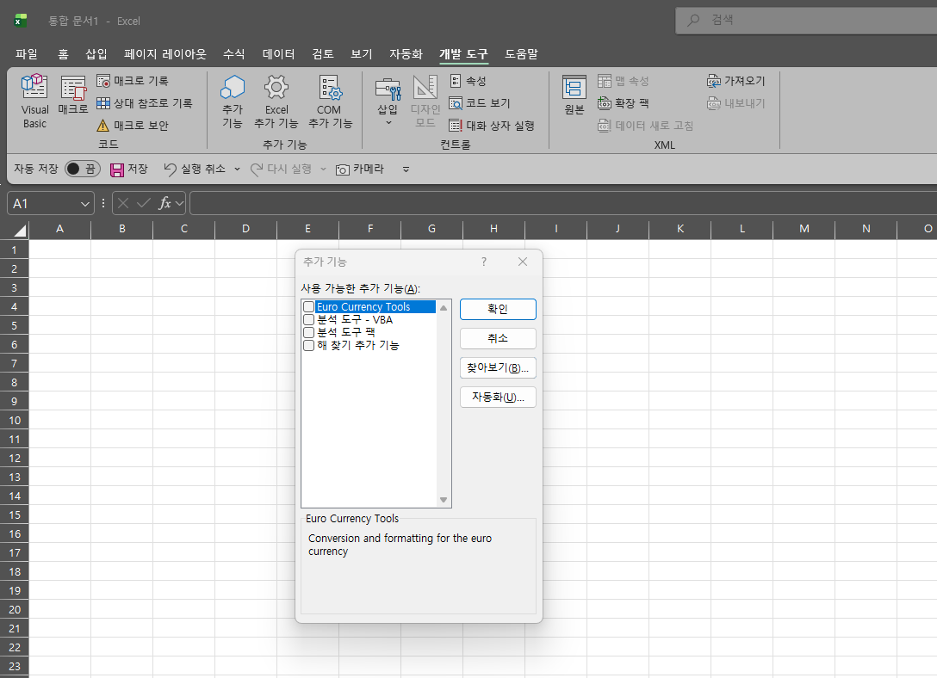The width and height of the screenshot is (937, 678).
Task: Open control 속성 properties
Action: (x=468, y=81)
